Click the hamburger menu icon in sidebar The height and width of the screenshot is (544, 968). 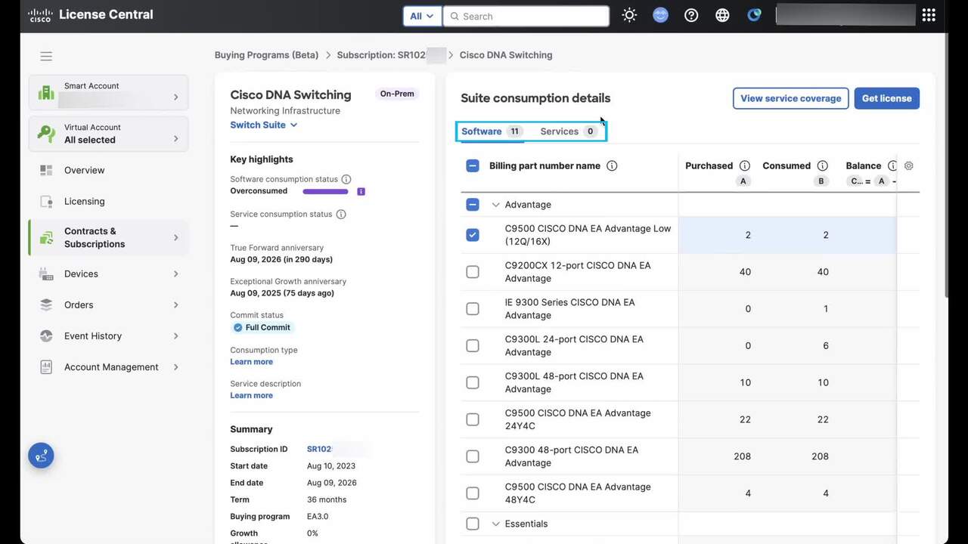click(x=46, y=56)
